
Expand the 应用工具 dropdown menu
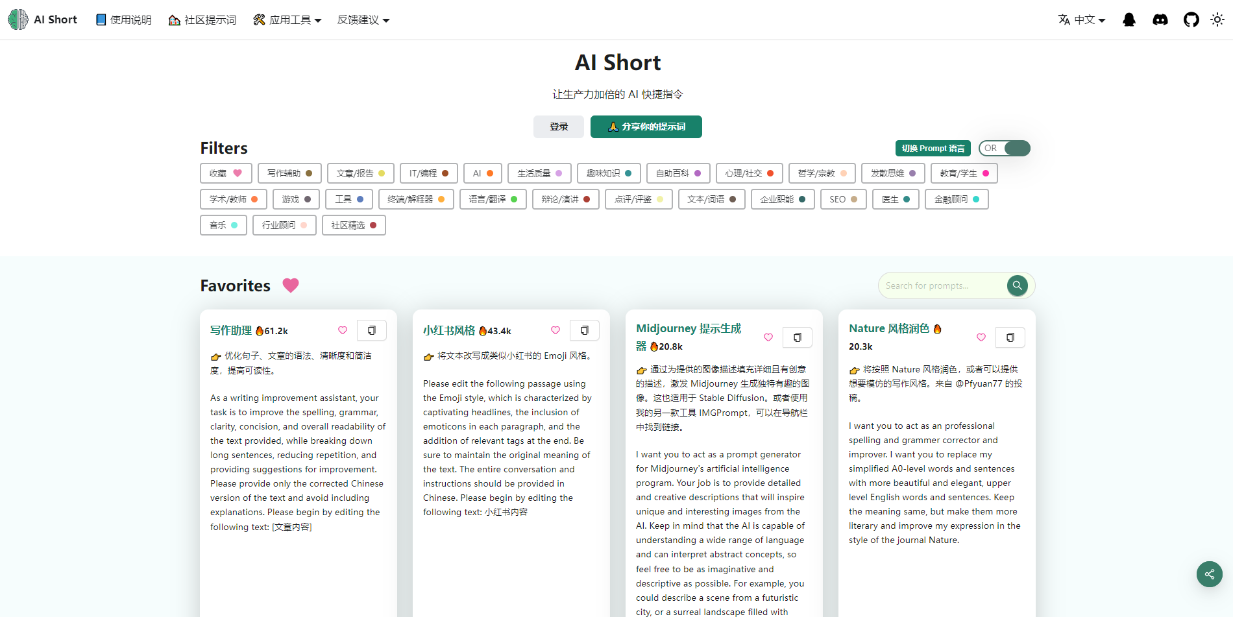pyautogui.click(x=287, y=20)
